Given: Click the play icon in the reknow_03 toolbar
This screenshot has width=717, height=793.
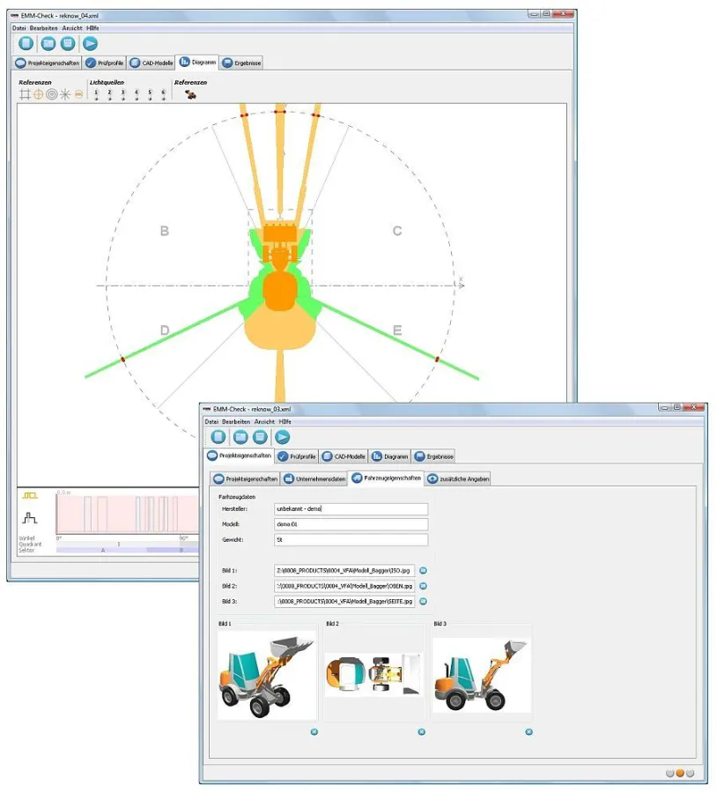Looking at the screenshot, I should (282, 437).
